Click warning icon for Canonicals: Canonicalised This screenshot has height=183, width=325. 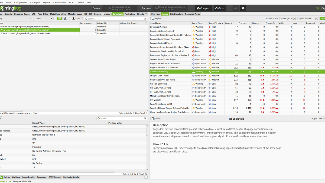click(193, 31)
